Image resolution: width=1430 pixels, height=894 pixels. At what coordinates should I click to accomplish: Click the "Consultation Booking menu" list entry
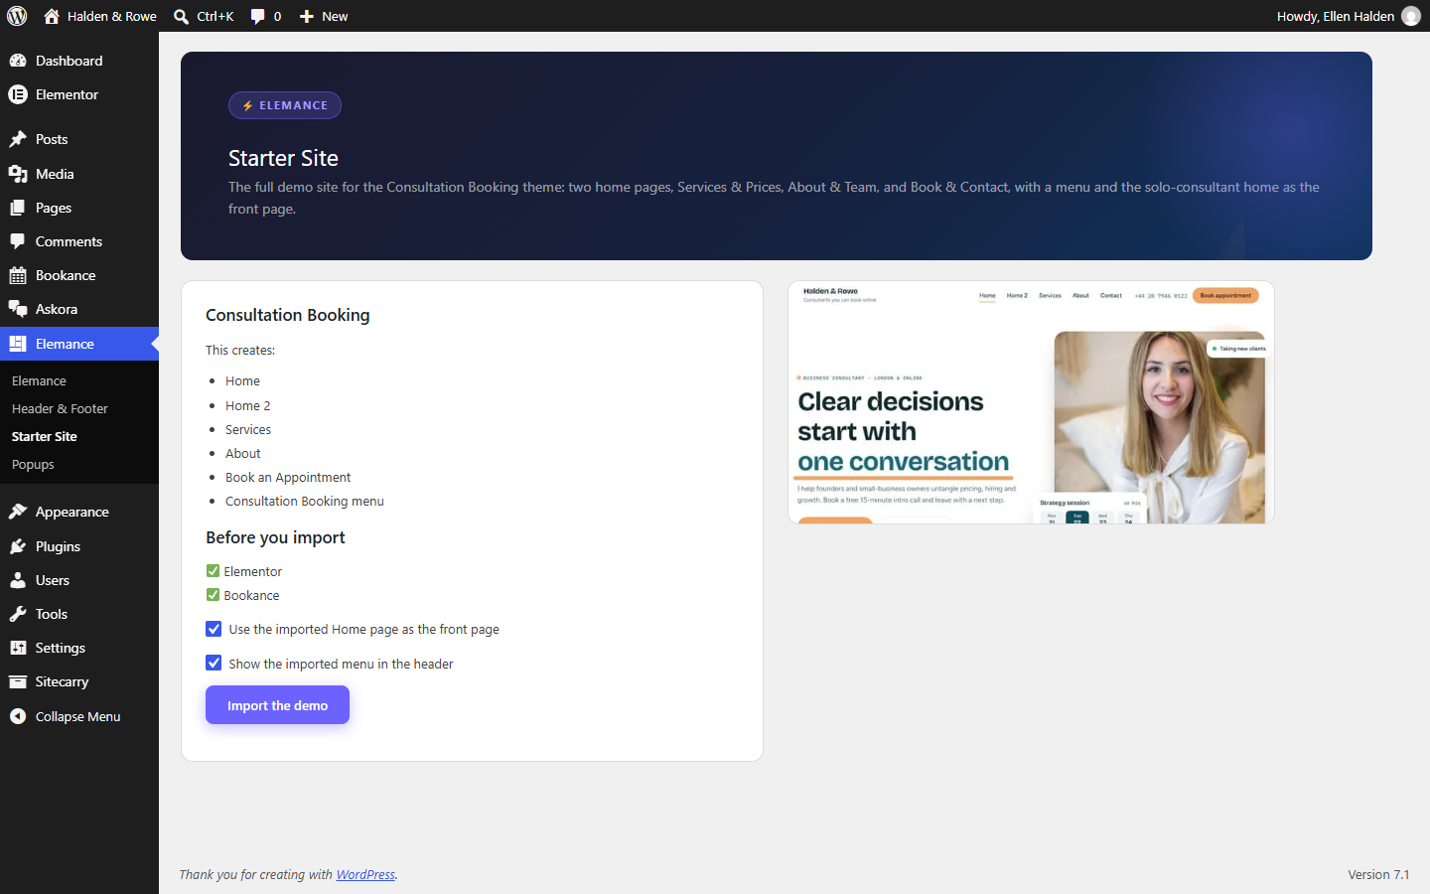coord(305,501)
